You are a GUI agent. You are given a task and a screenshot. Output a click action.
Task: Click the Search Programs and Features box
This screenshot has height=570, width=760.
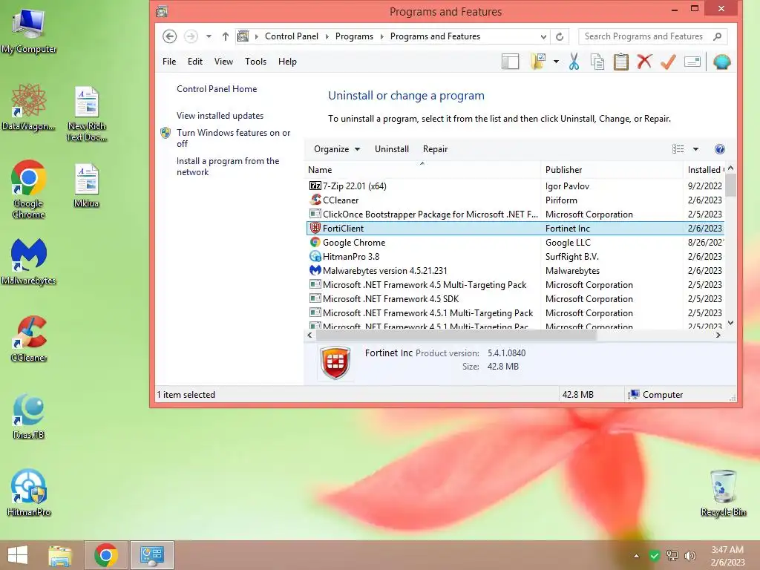point(652,36)
